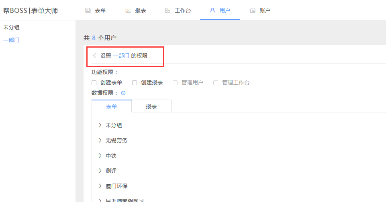Select 未分组 in the left sidebar
The image size is (386, 202).
(x=11, y=28)
